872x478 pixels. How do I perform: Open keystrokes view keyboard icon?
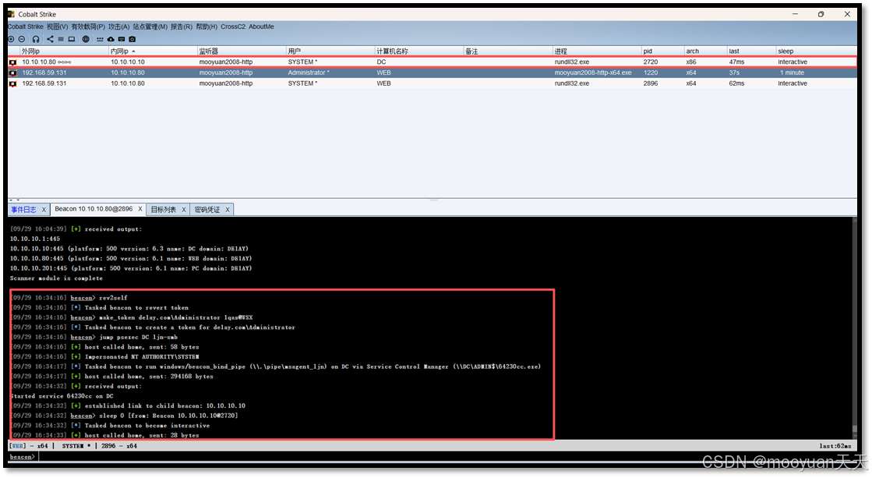(x=122, y=39)
